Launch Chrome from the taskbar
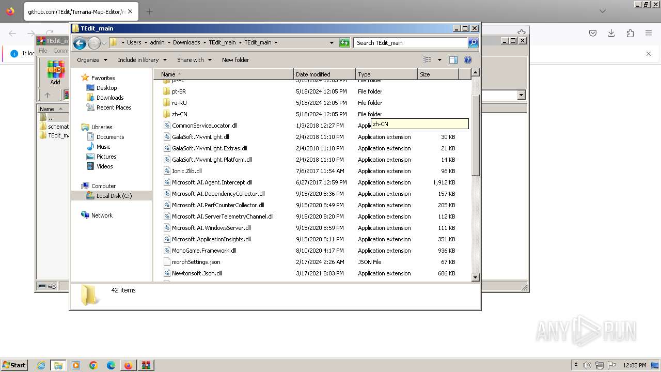The width and height of the screenshot is (661, 372). (93, 365)
